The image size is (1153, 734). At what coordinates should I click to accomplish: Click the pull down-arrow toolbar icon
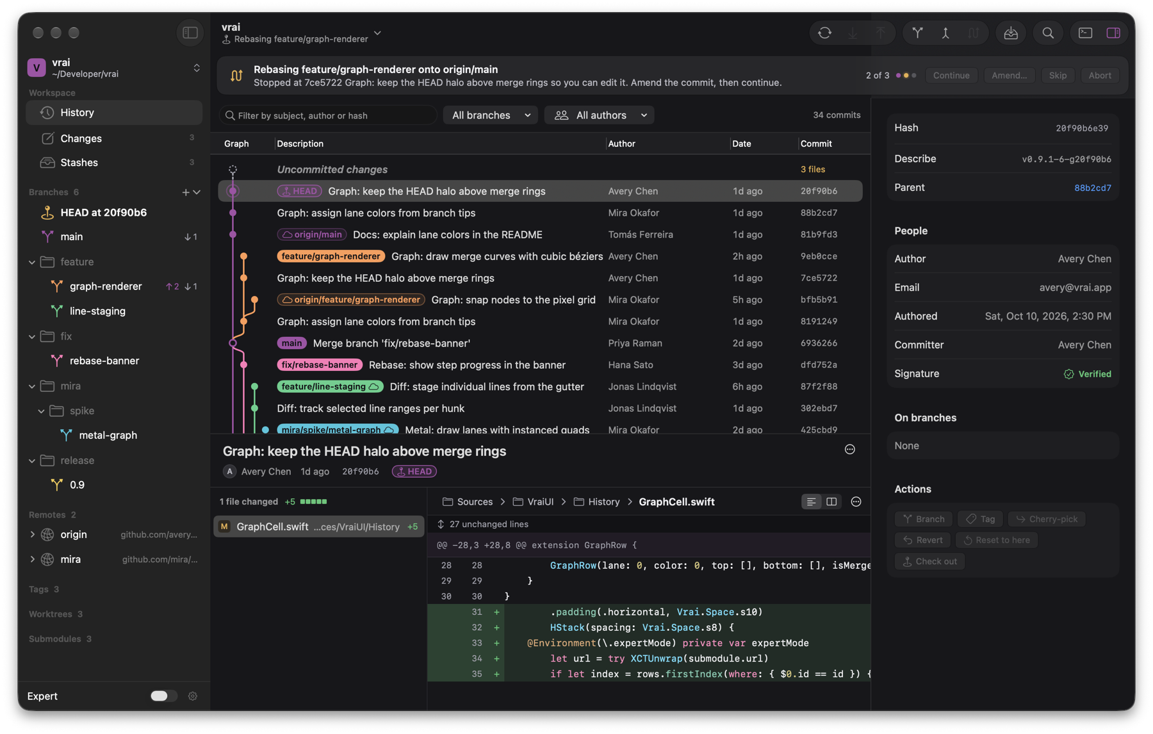[853, 33]
